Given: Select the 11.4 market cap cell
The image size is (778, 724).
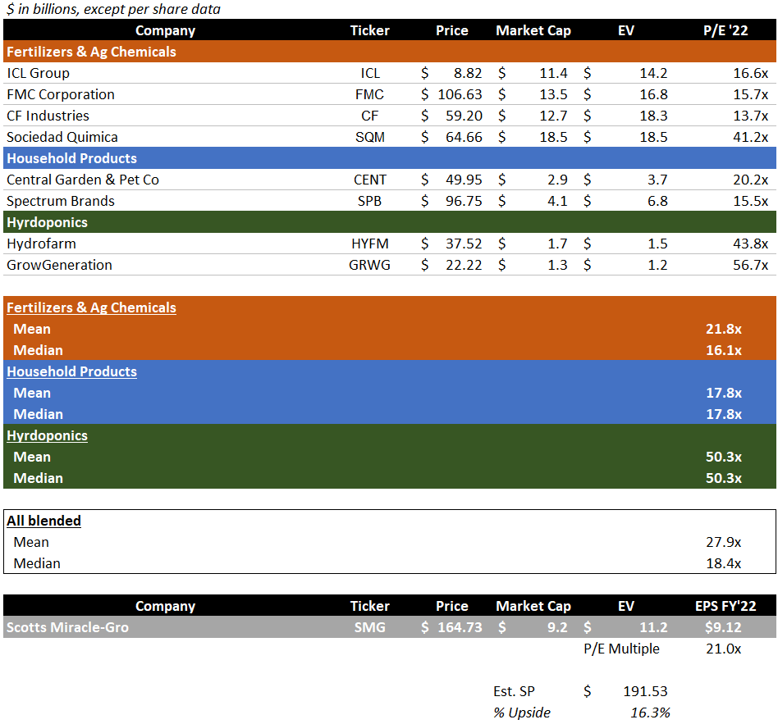Looking at the screenshot, I should coord(553,73).
